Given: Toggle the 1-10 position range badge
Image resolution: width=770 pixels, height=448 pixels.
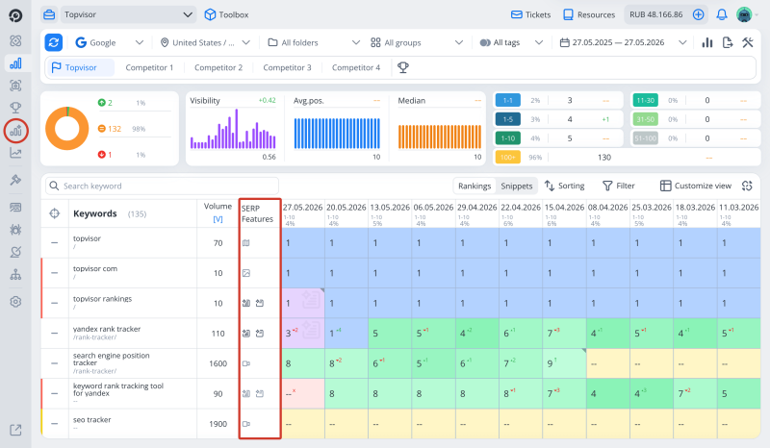Looking at the screenshot, I should tap(508, 138).
